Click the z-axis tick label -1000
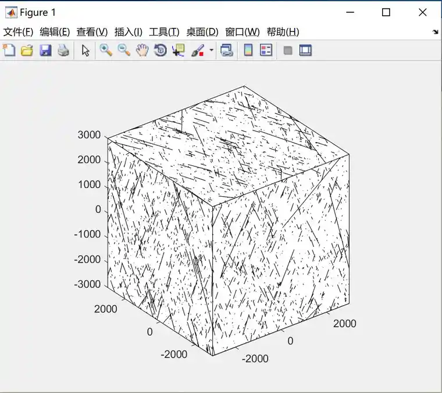Image resolution: width=442 pixels, height=393 pixels. coord(87,234)
